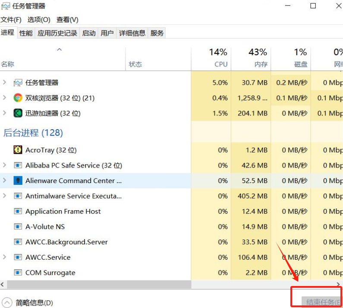Select the COM Surrogate row name
The image size is (343, 308).
(x=50, y=273)
